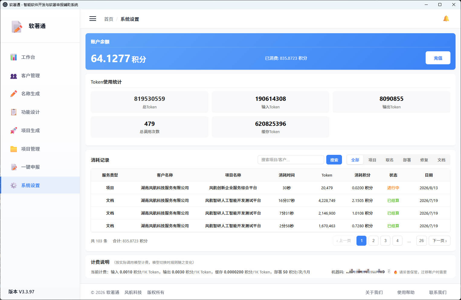Select the 项目 filter tab
Viewport: 461px width, 300px height.
point(372,160)
